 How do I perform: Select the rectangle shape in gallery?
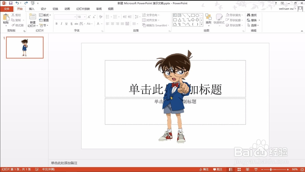[193, 15]
